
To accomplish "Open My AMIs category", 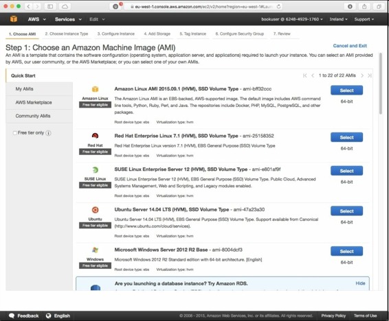I will click(x=39, y=89).
